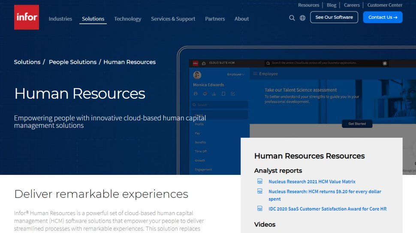Click the Contact Us button
416x233 pixels.
(x=383, y=17)
